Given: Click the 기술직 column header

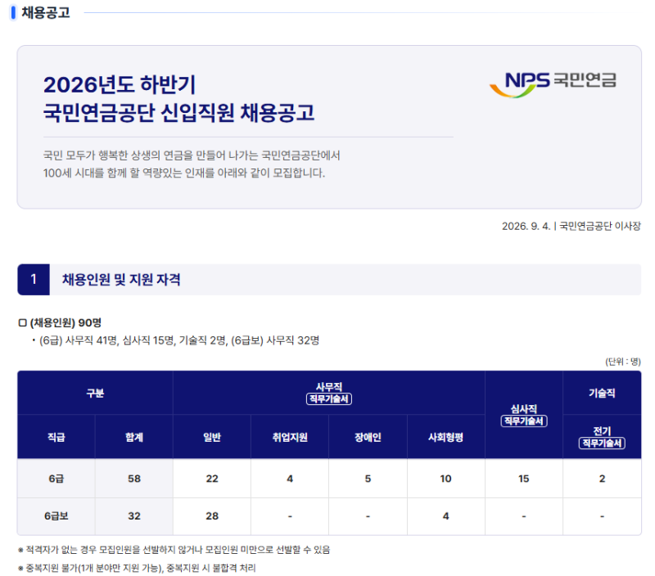Looking at the screenshot, I should click(602, 393).
